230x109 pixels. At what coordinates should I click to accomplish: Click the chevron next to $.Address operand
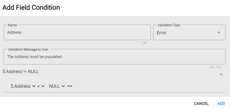coord(34,86)
